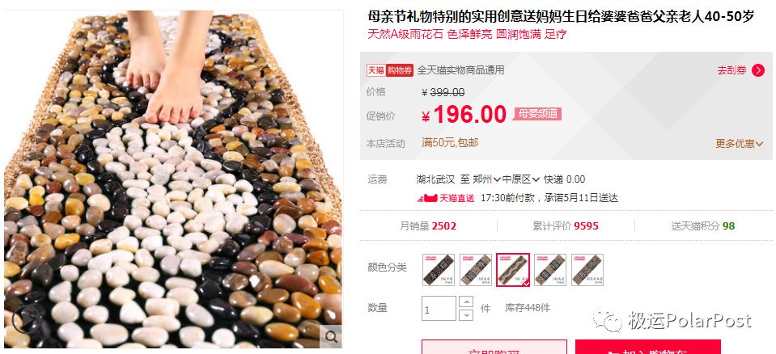Decrease quantity with the down arrow
The width and height of the screenshot is (776, 354).
[x=466, y=314]
